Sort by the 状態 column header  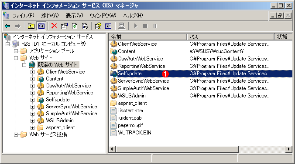tap(284, 37)
